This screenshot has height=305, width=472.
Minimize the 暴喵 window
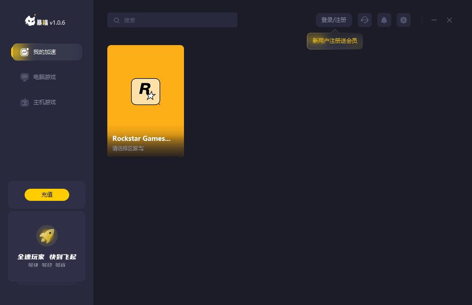tap(434, 20)
